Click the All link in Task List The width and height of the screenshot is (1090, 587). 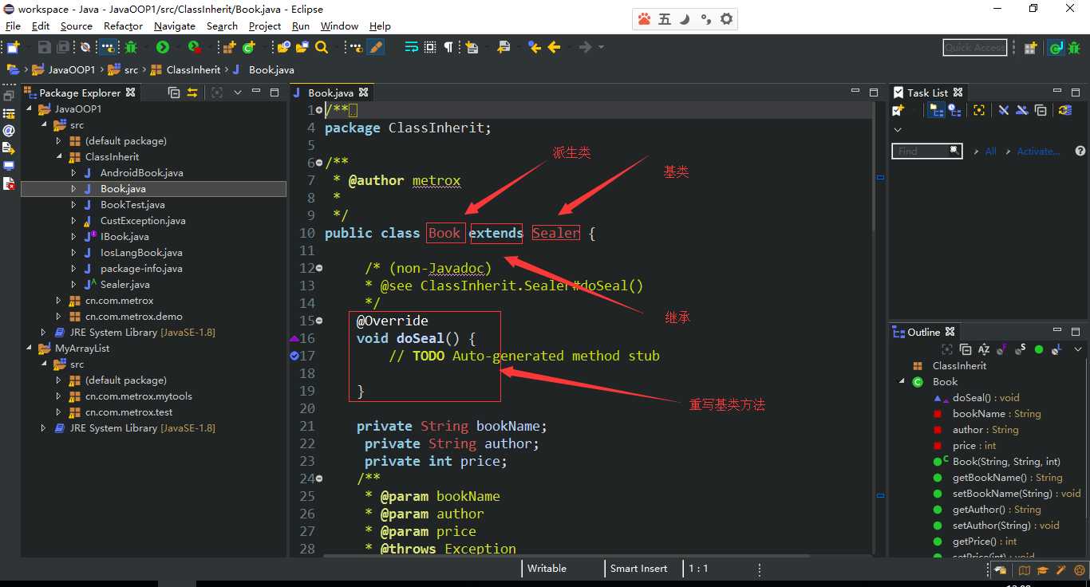[x=990, y=151]
